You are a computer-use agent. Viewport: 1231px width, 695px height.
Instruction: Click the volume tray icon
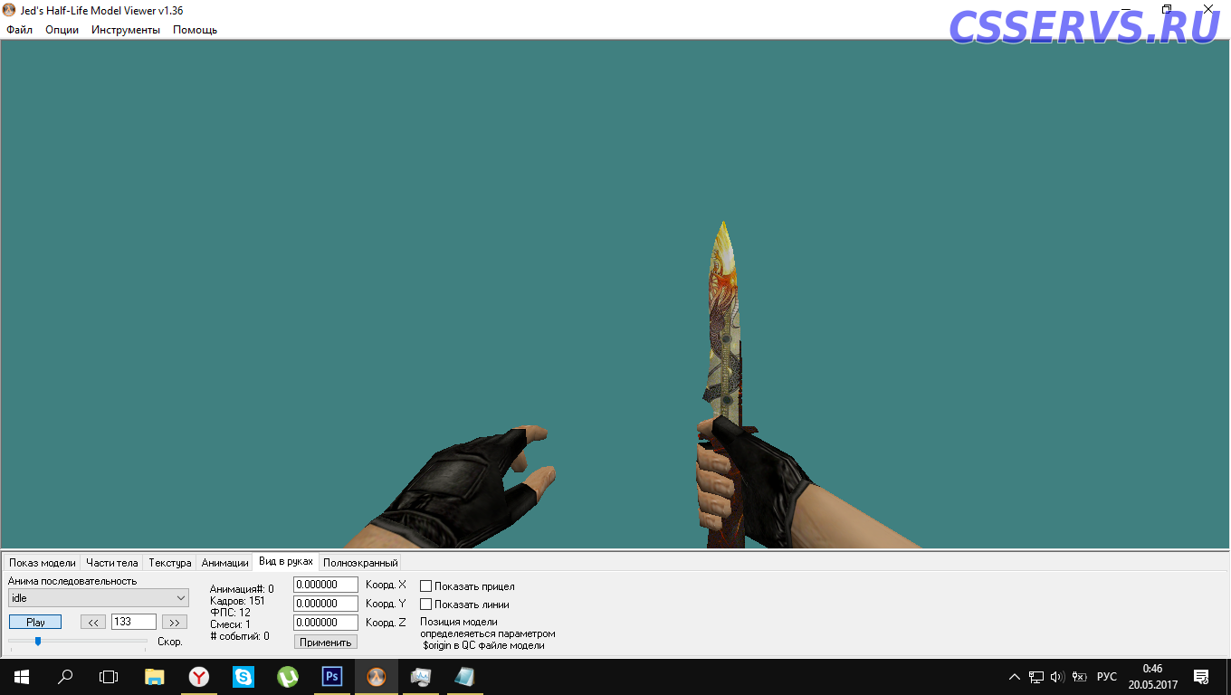pos(1057,677)
